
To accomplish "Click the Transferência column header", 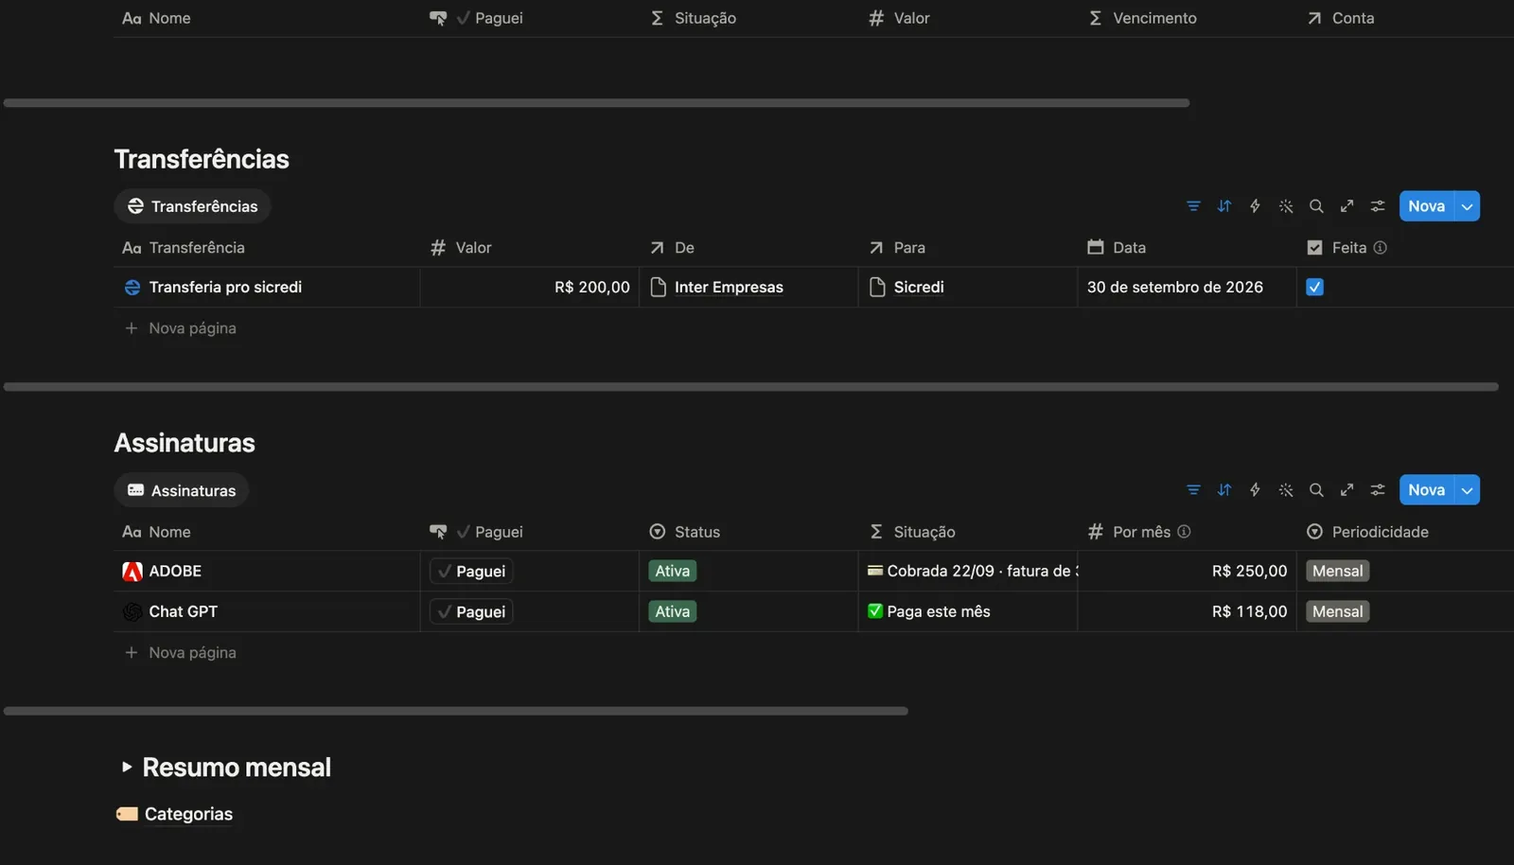I will click(266, 248).
